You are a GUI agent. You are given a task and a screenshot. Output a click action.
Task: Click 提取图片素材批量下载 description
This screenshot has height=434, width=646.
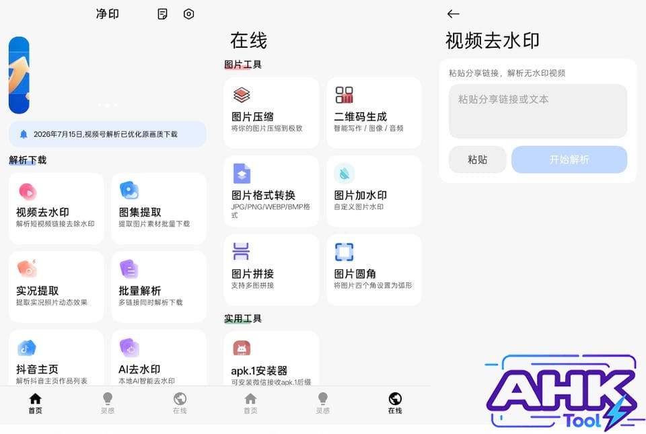click(154, 223)
